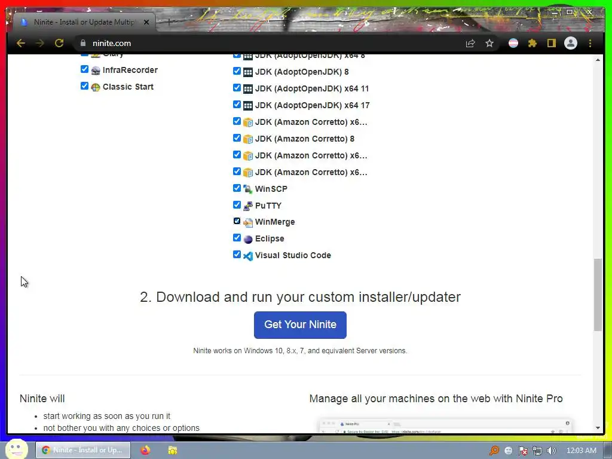Click the "WinMerge" label text
Viewport: 612px width, 459px height.
275,222
